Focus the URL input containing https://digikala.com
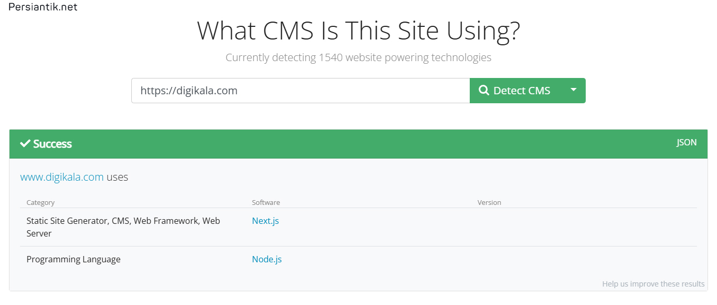This screenshot has width=717, height=305. 301,91
